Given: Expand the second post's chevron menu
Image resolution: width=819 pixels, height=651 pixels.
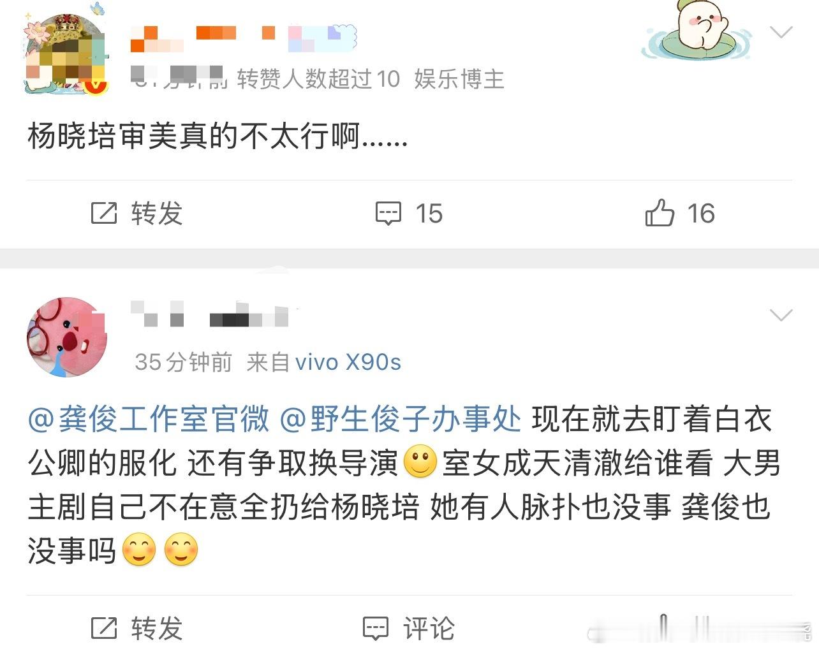Looking at the screenshot, I should [x=781, y=314].
